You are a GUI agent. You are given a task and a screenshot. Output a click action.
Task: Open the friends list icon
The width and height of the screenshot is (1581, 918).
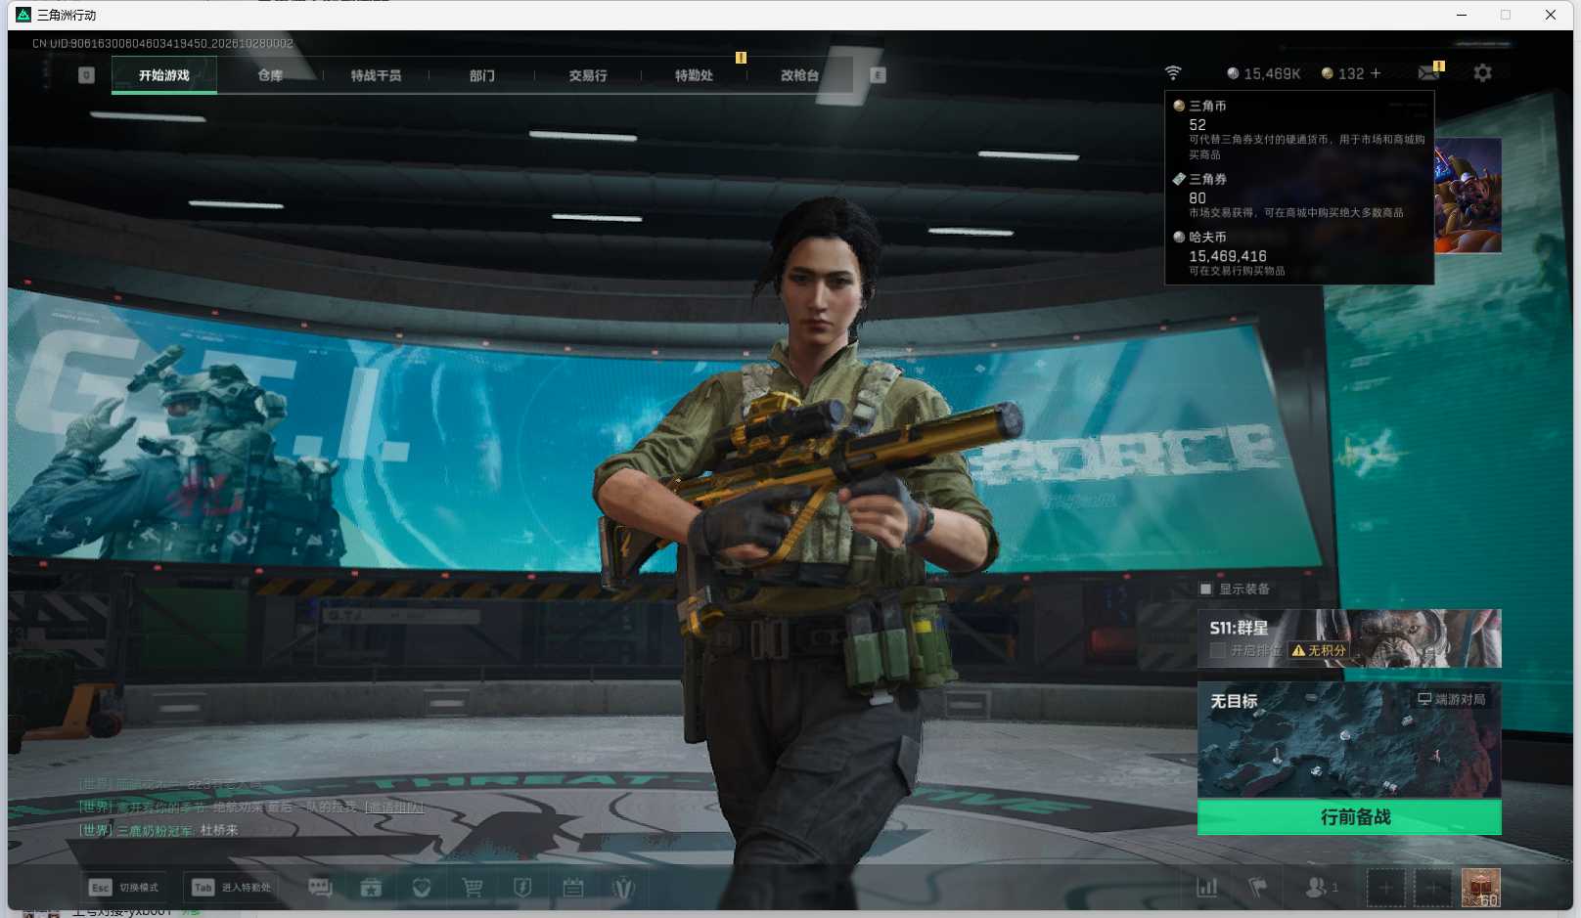[1316, 887]
